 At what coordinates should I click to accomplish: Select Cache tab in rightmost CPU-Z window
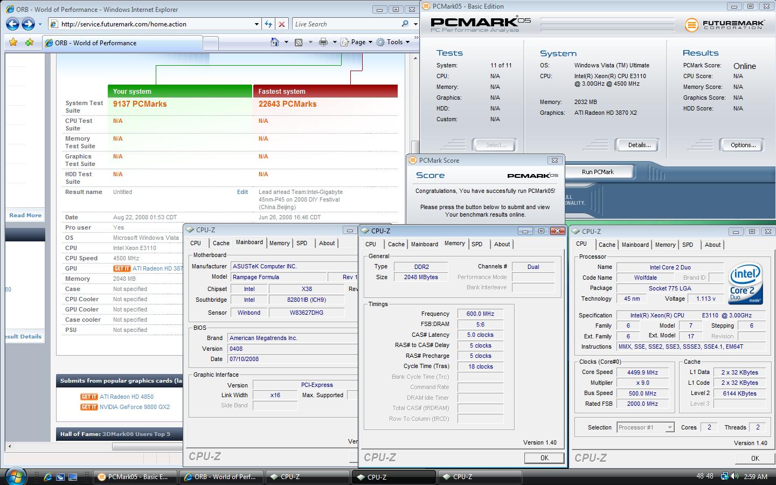point(607,245)
